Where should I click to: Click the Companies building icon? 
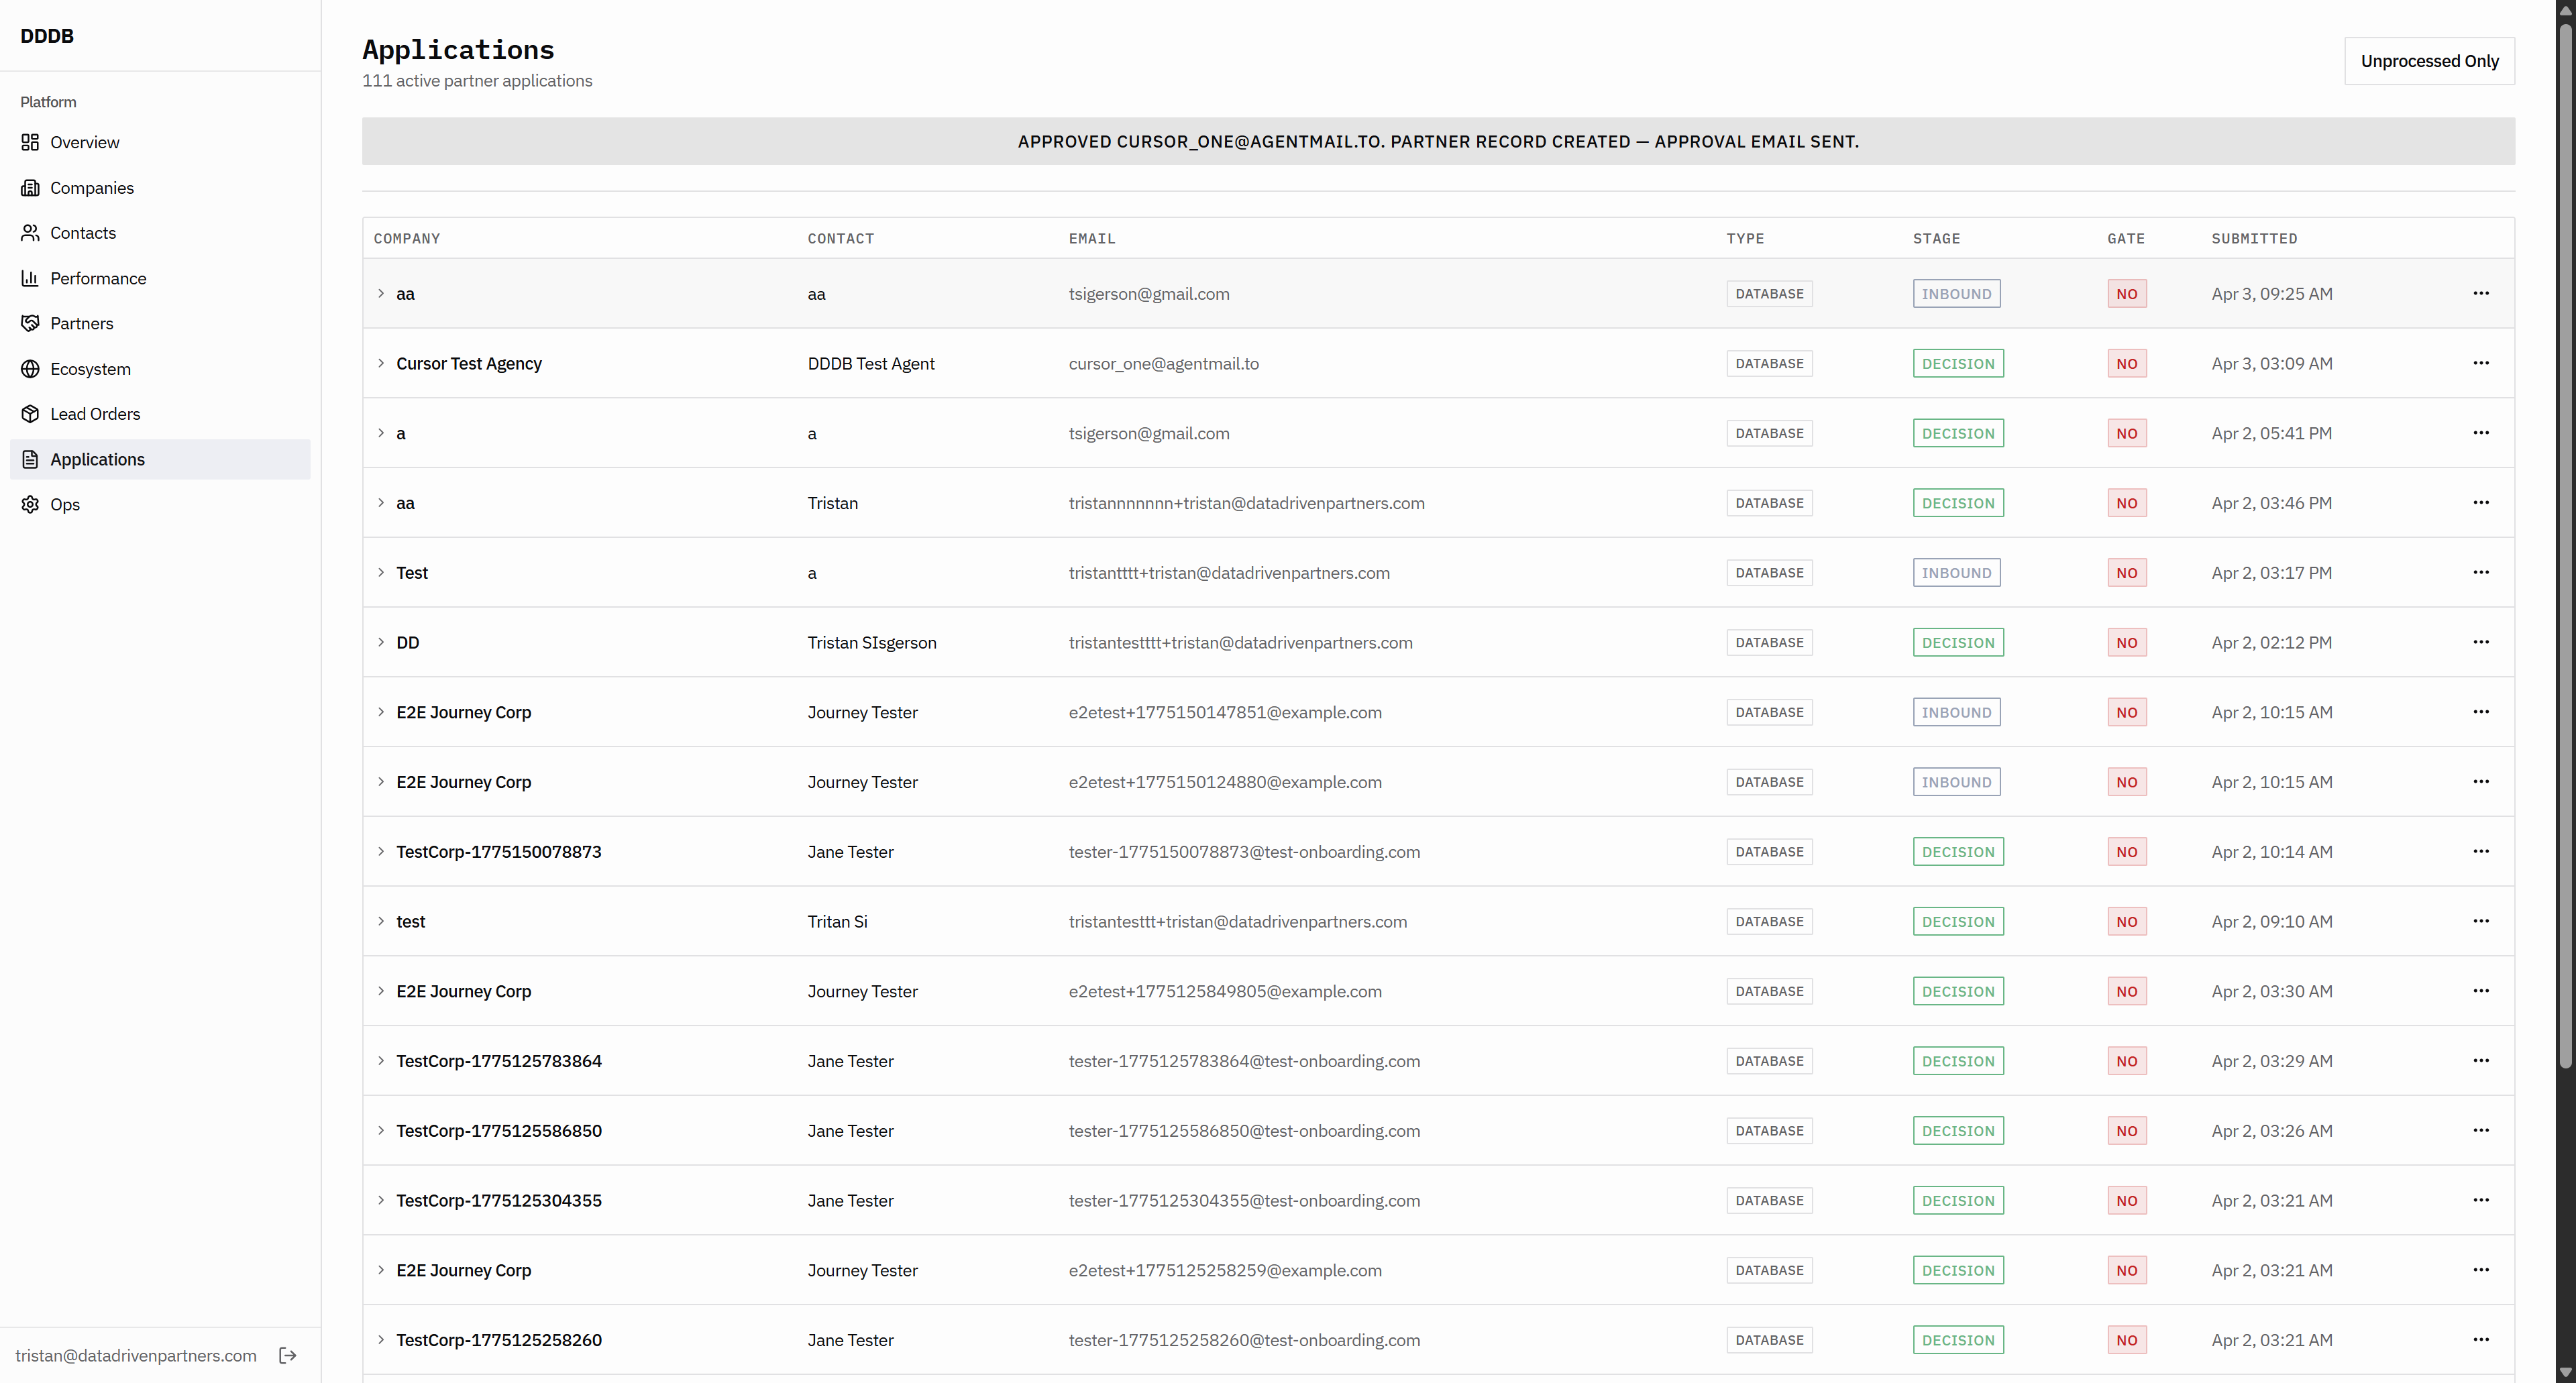(30, 188)
